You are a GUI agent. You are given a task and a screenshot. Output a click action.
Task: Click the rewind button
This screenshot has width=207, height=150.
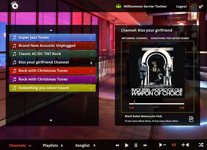117,145
